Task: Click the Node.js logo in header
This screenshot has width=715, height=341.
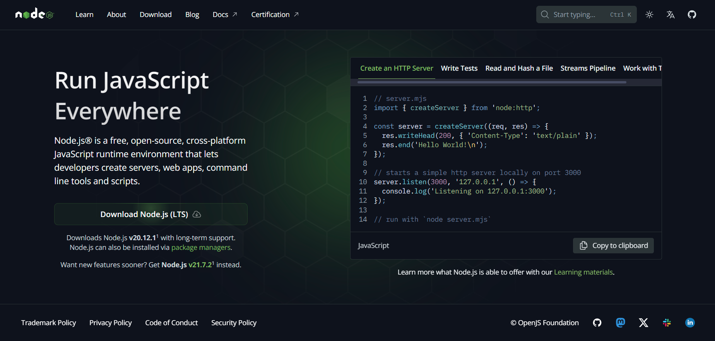Action: [34, 14]
